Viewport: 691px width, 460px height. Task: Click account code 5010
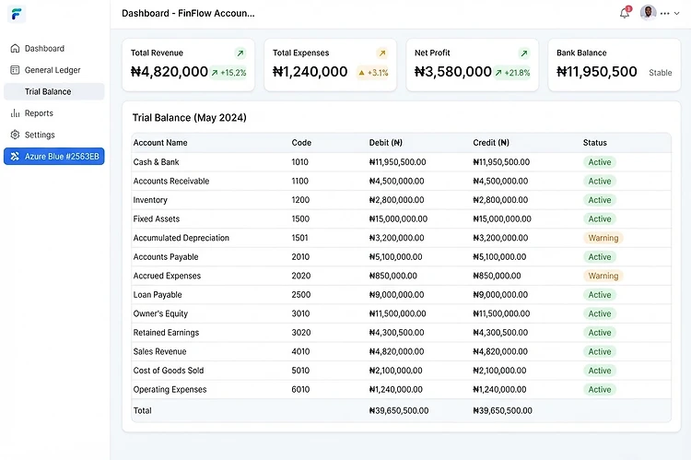point(300,371)
